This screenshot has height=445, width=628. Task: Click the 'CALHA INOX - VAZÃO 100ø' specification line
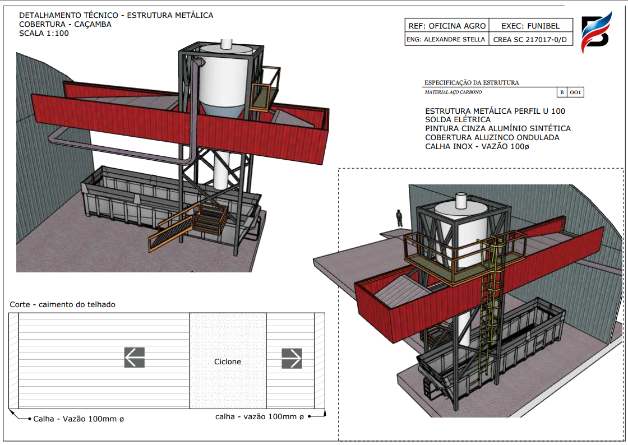(477, 146)
